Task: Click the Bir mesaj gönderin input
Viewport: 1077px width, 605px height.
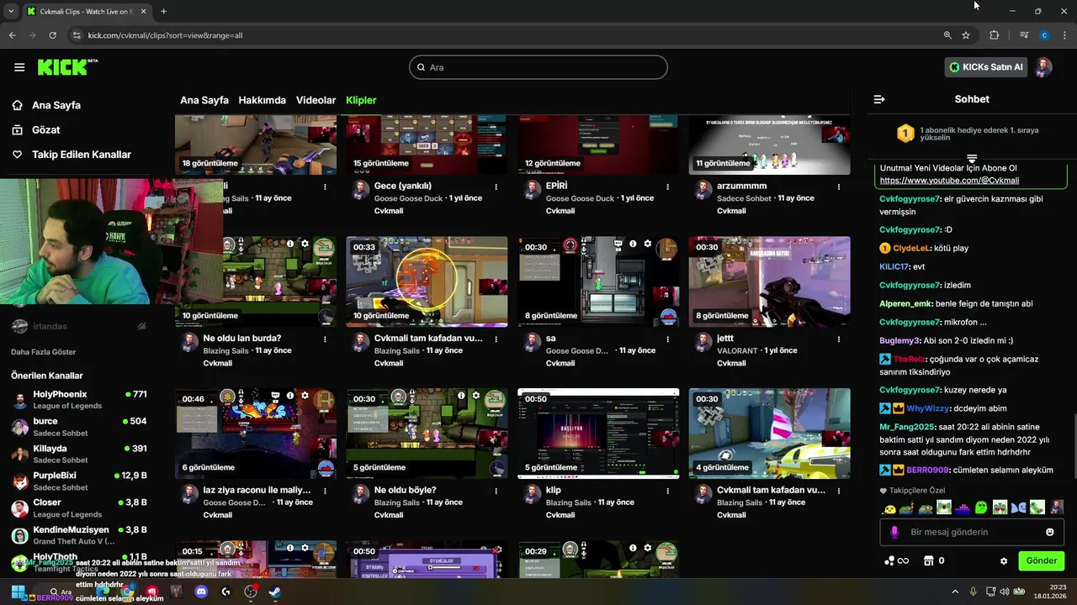Action: (x=972, y=532)
